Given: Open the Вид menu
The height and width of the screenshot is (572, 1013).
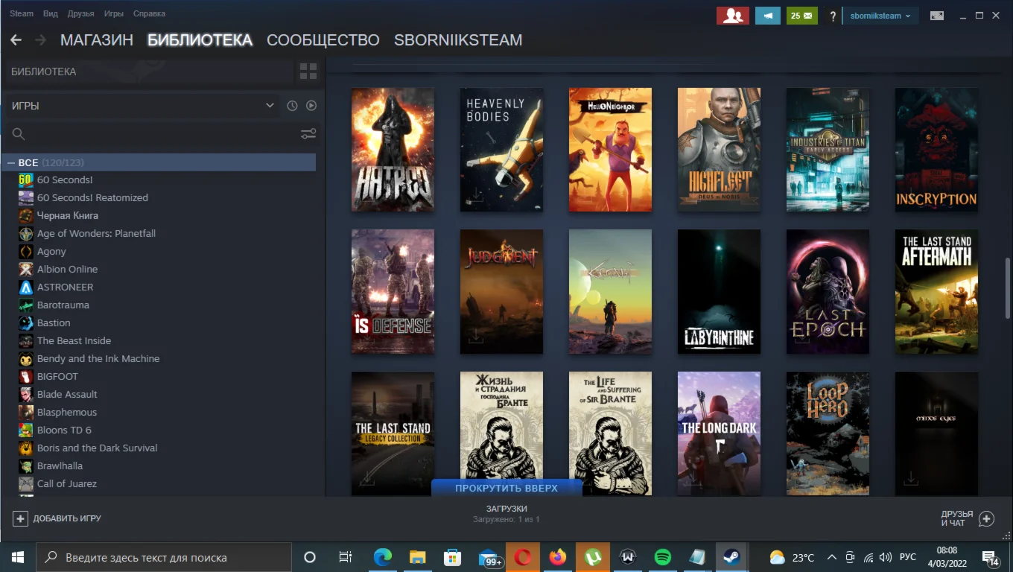Looking at the screenshot, I should (x=51, y=13).
